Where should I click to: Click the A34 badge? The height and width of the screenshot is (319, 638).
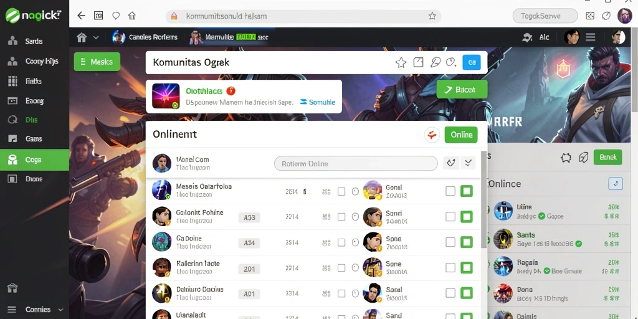[249, 243]
